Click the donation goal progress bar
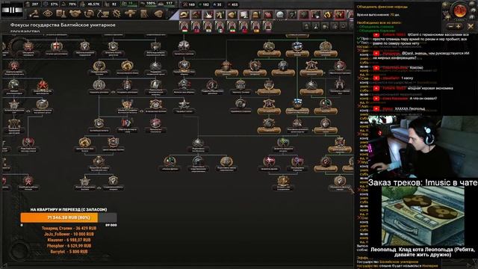The height and width of the screenshot is (269, 478). (69, 217)
